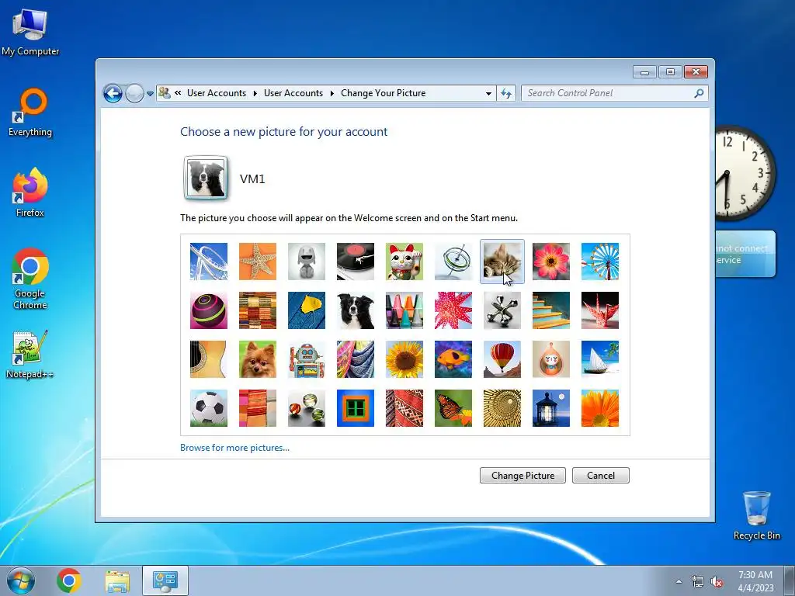Click the current VM1 account picture

[206, 178]
